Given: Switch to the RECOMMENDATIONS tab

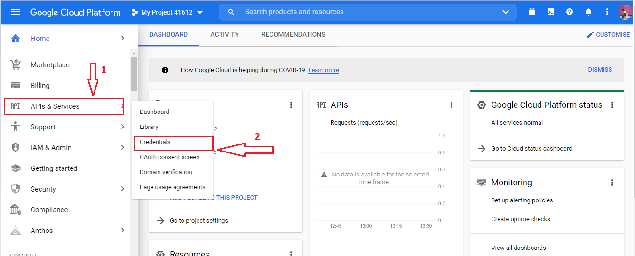Looking at the screenshot, I should (294, 35).
